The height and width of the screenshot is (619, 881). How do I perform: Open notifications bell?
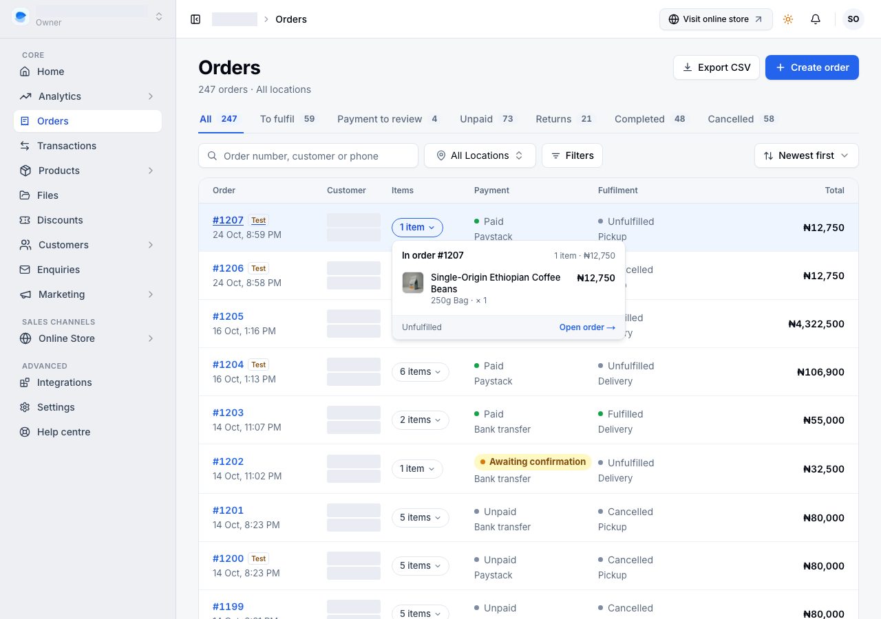pyautogui.click(x=816, y=19)
